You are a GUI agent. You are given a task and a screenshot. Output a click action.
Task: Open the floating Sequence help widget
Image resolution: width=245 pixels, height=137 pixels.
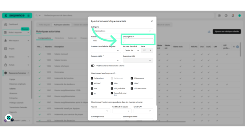coord(9,118)
